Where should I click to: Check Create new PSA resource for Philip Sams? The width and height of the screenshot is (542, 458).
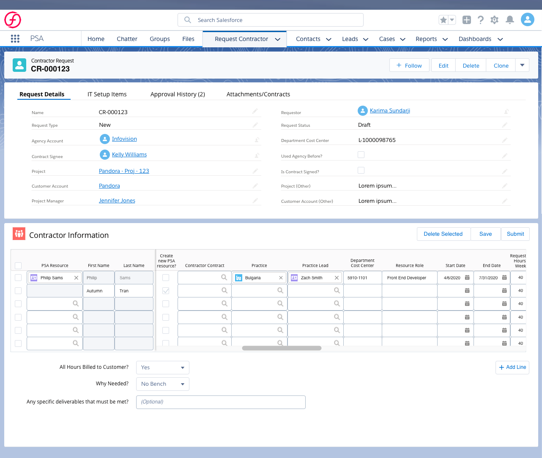click(166, 278)
